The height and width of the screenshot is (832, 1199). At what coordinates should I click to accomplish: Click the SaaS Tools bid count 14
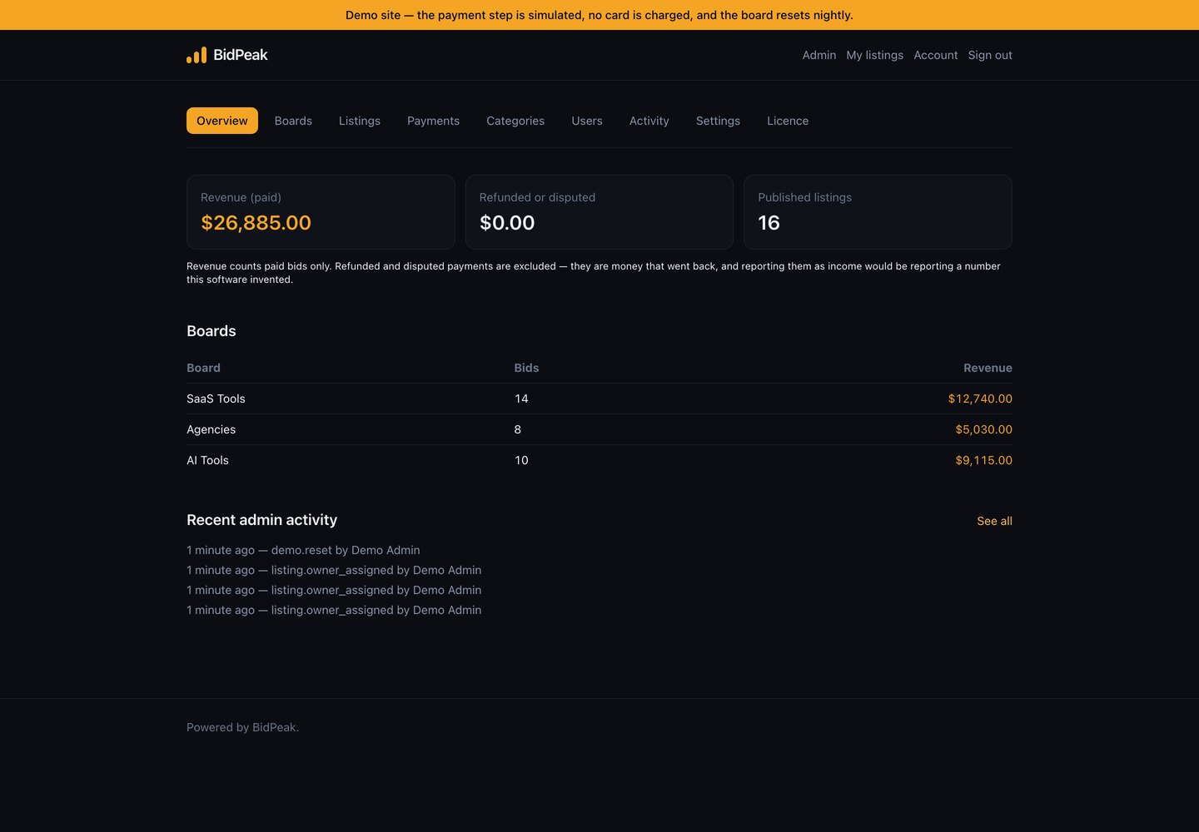click(x=521, y=399)
